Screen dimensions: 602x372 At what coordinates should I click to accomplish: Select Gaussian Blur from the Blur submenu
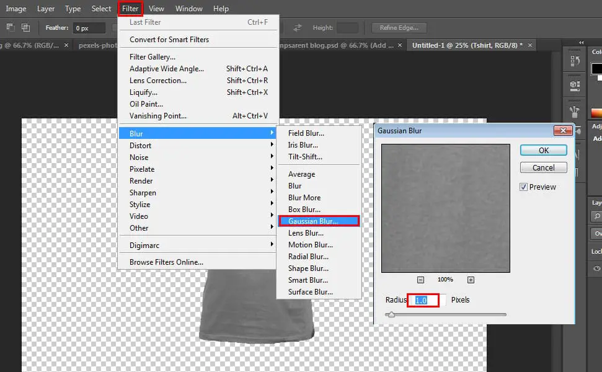click(319, 221)
